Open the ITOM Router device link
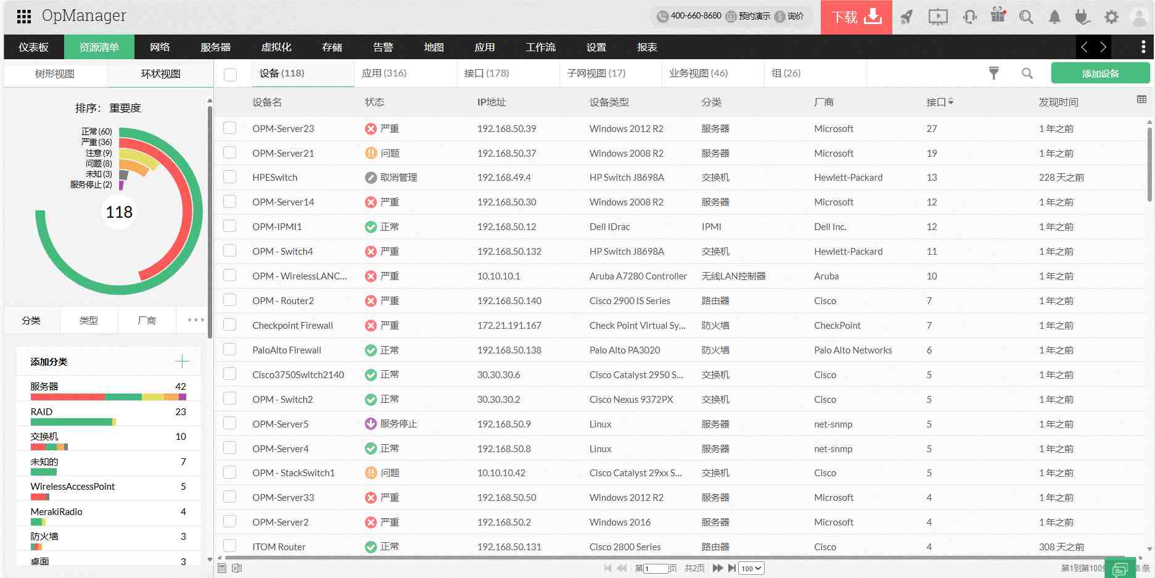The height and width of the screenshot is (578, 1155). [279, 546]
